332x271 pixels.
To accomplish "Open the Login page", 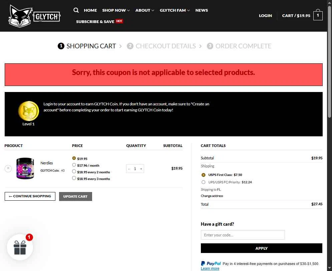I will [x=265, y=15].
